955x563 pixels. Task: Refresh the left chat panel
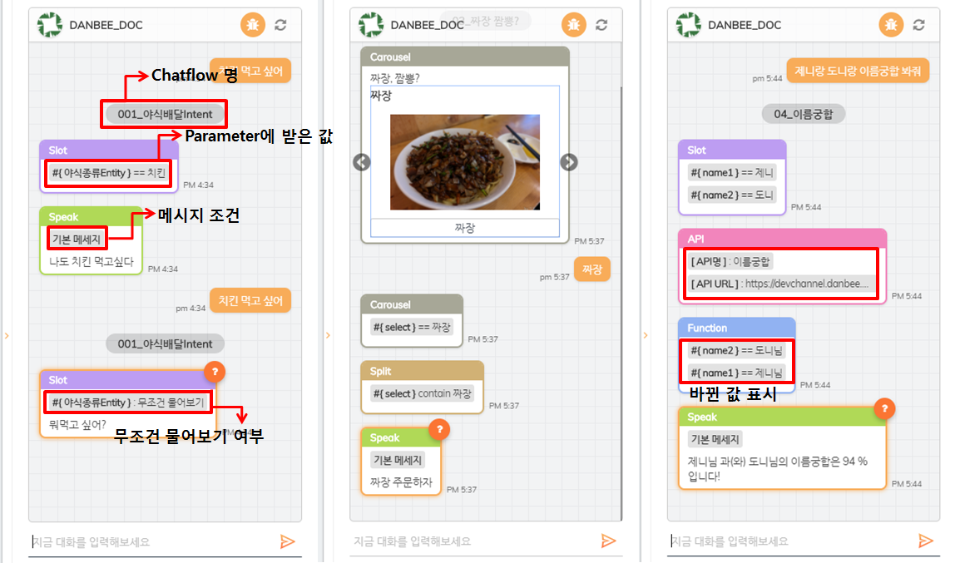pos(280,25)
